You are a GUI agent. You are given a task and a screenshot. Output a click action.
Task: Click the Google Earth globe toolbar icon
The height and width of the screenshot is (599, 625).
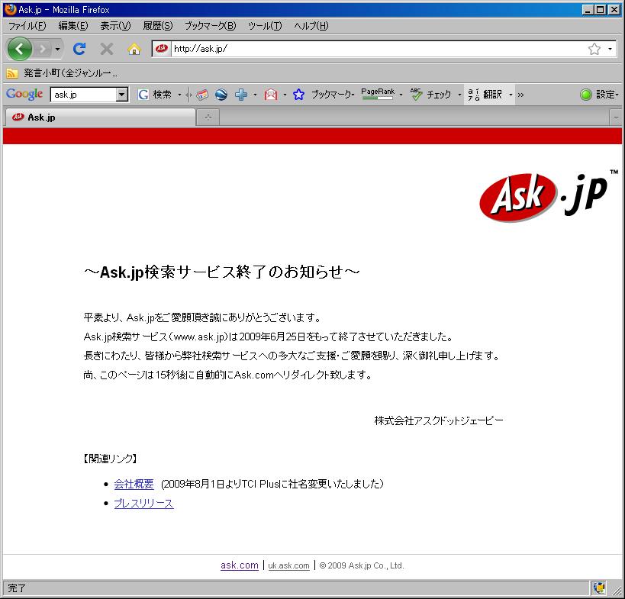tap(221, 95)
